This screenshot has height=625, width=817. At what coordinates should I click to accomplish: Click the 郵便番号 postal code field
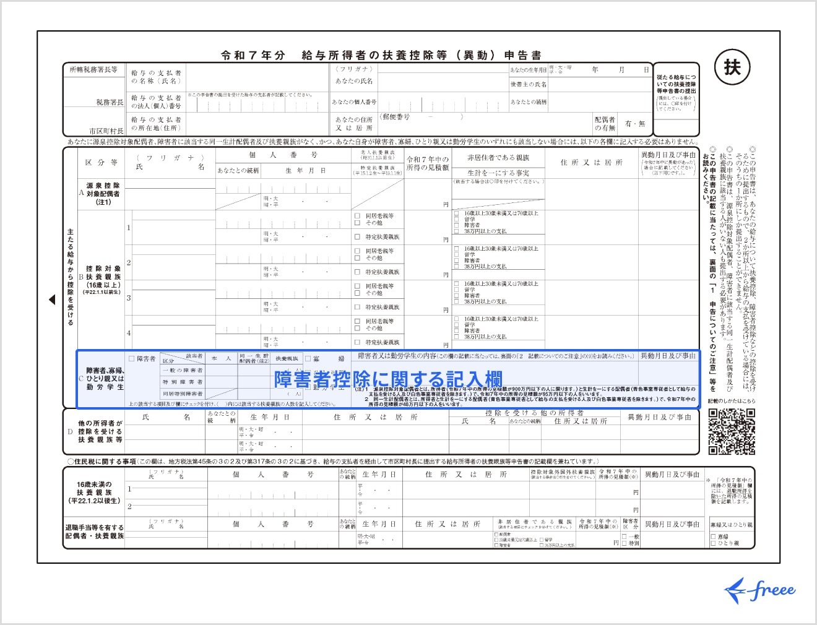click(x=428, y=116)
